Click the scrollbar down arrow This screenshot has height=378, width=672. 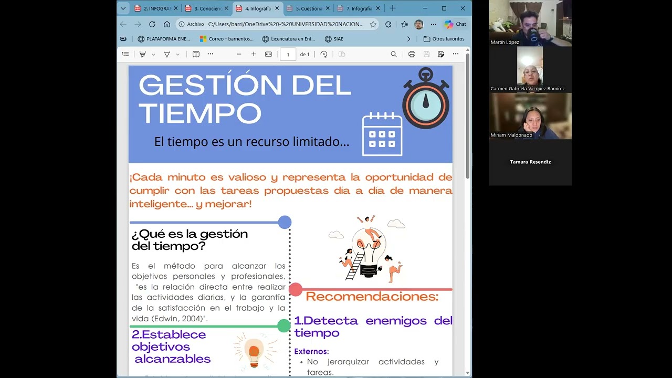468,373
